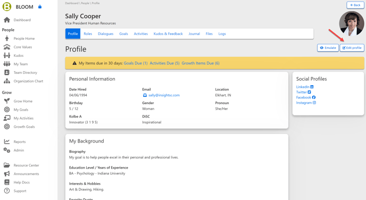Click the education text BA - Psychology - Indiana University
This screenshot has height=200, width=366.
[x=97, y=173]
